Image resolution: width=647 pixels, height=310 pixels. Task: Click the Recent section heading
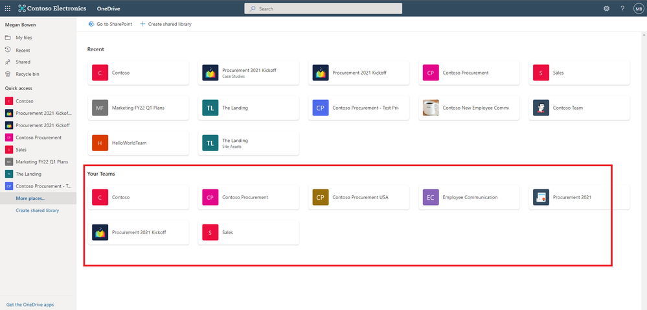pyautogui.click(x=96, y=49)
